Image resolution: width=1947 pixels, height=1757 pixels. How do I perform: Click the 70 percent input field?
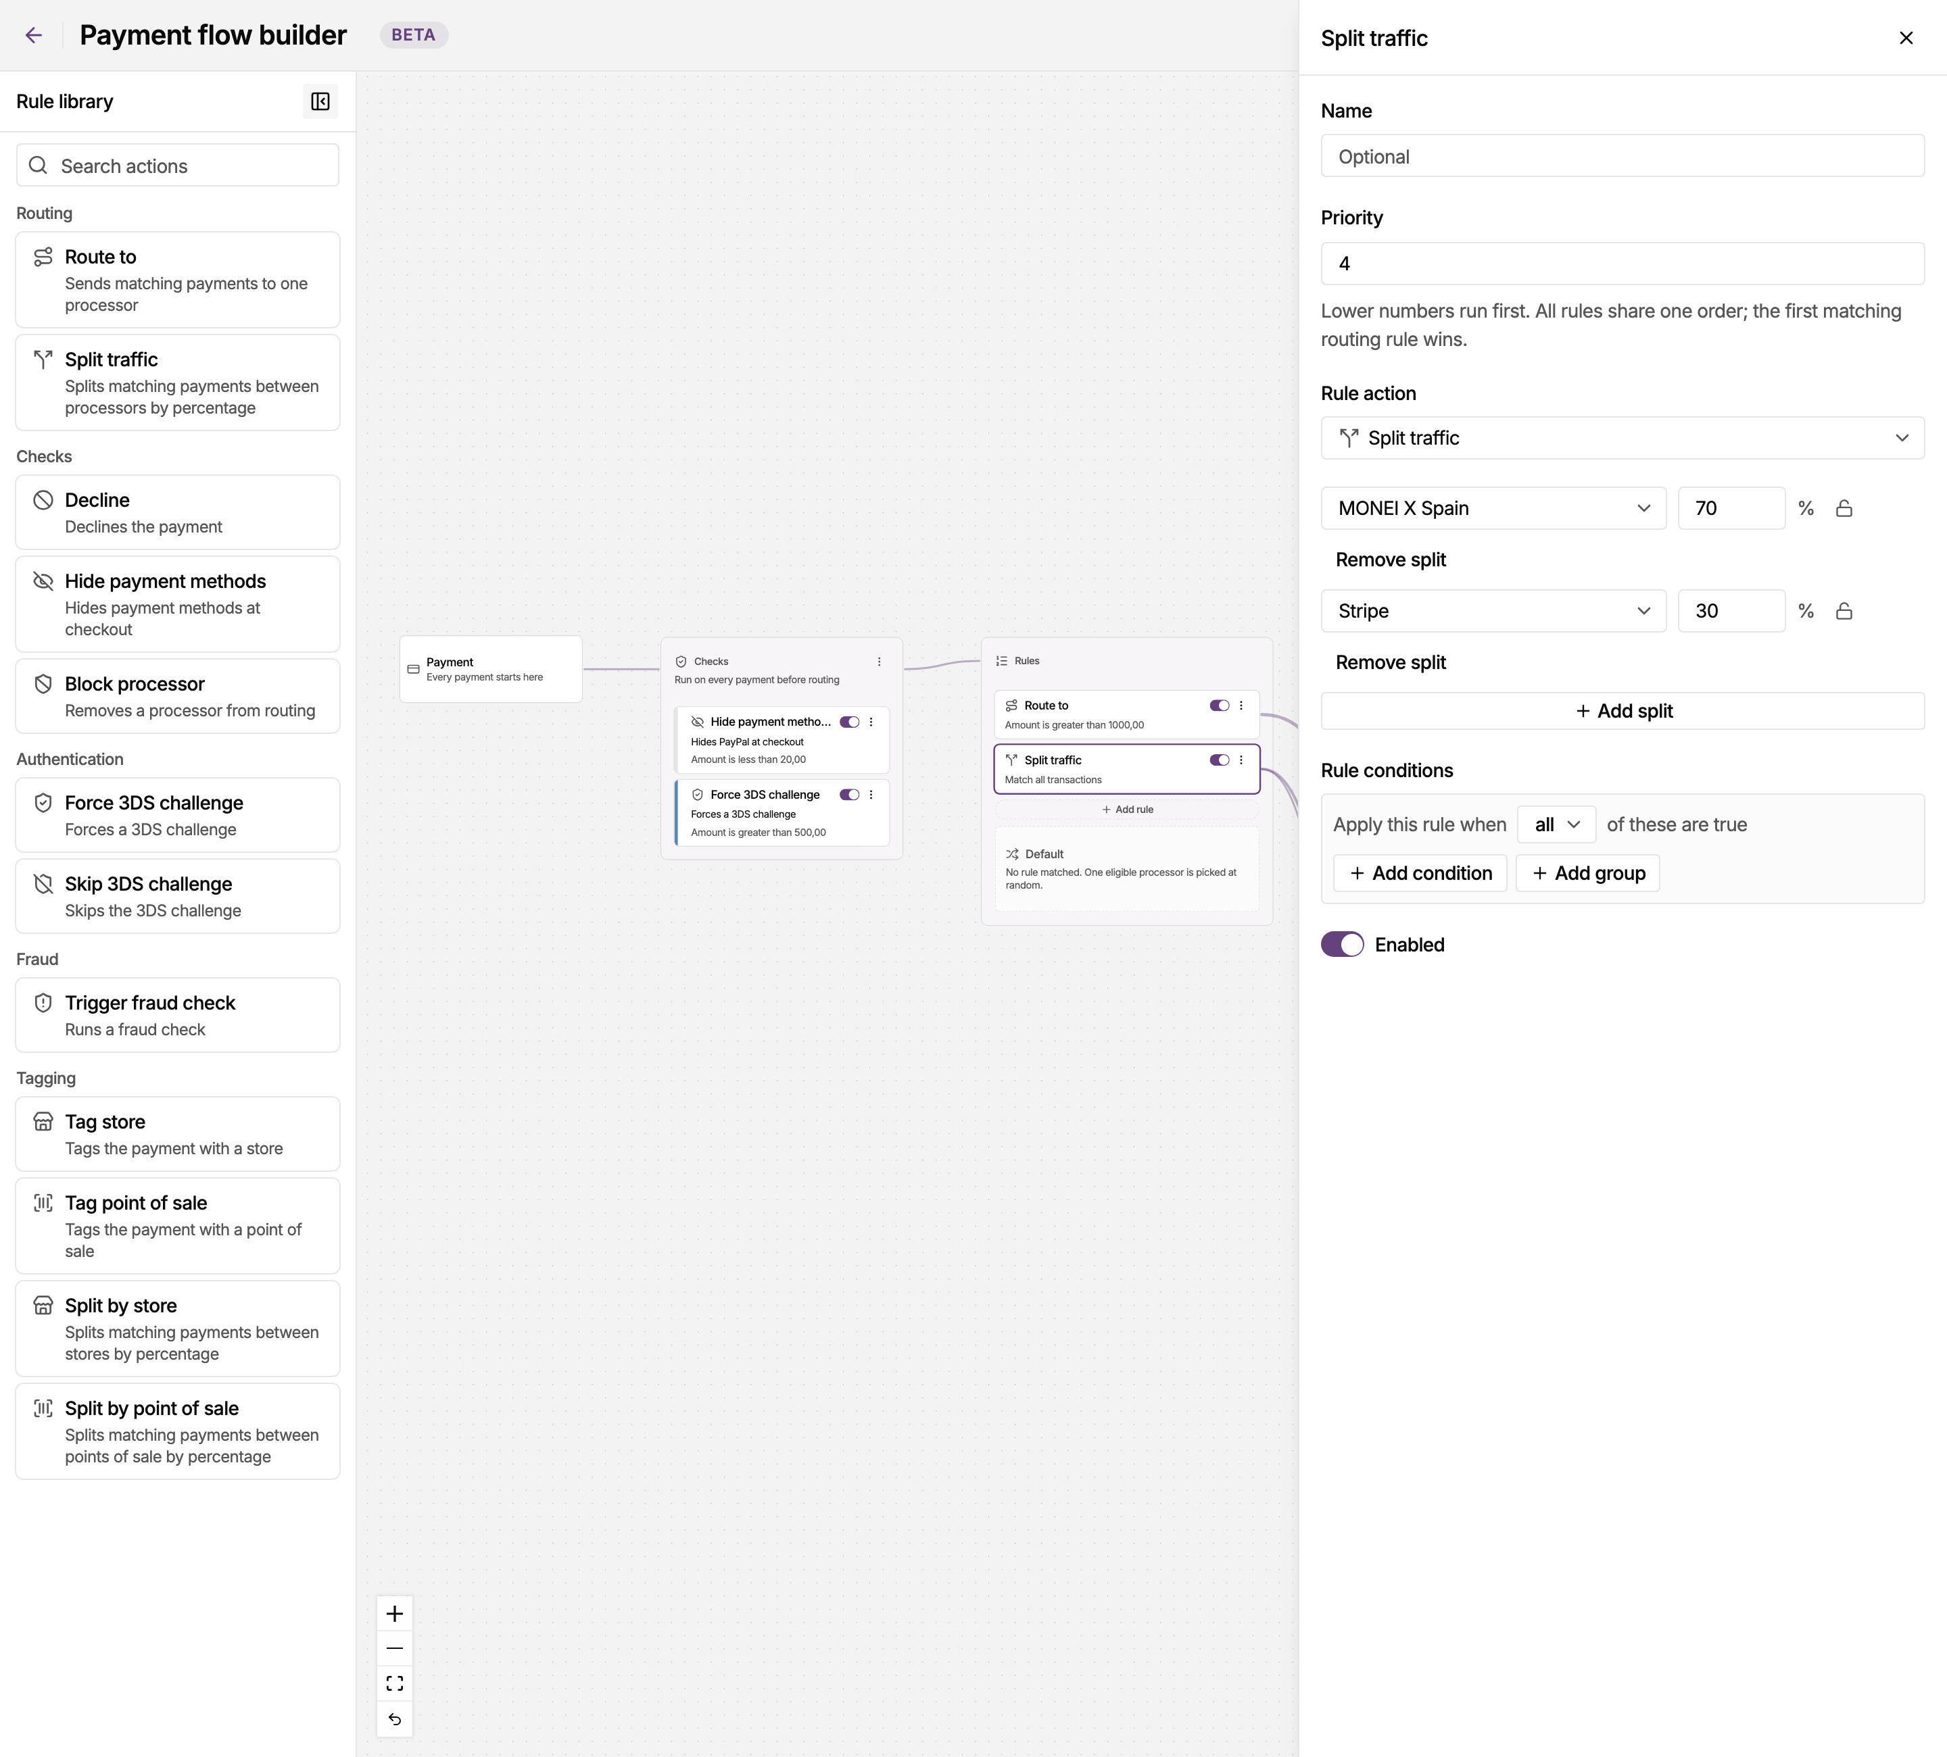tap(1731, 508)
